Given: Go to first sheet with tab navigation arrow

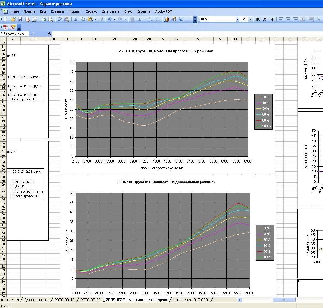Looking at the screenshot, I should pos(2,300).
